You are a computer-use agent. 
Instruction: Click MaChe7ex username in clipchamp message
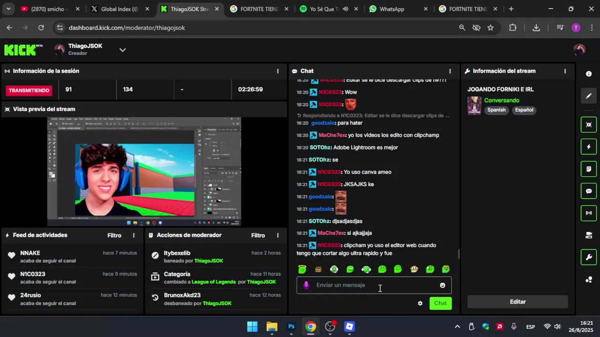pos(331,135)
